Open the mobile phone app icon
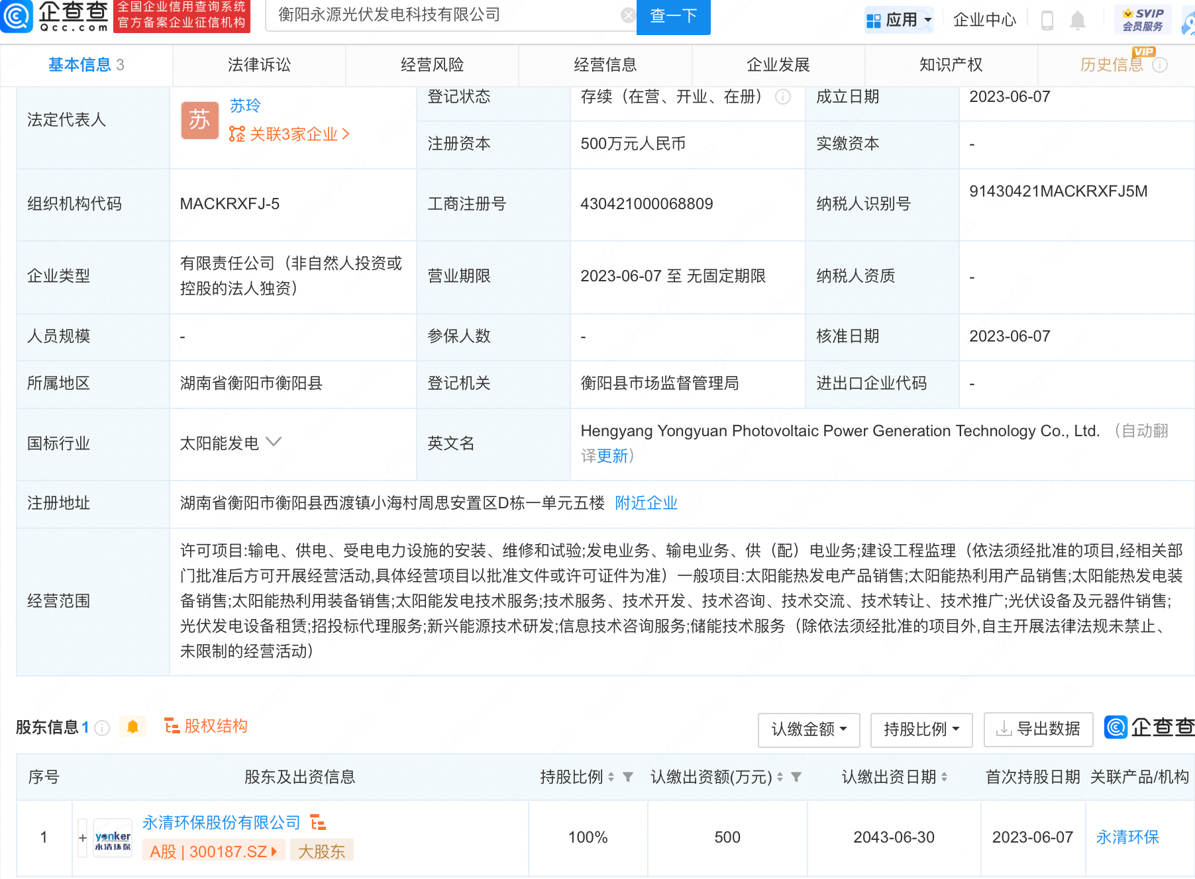Viewport: 1195px width, 879px height. 1047,20
